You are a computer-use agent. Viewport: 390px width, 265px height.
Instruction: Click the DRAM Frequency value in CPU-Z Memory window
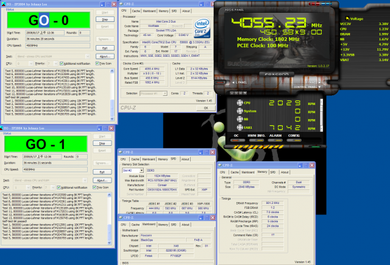pyautogui.click(x=273, y=203)
